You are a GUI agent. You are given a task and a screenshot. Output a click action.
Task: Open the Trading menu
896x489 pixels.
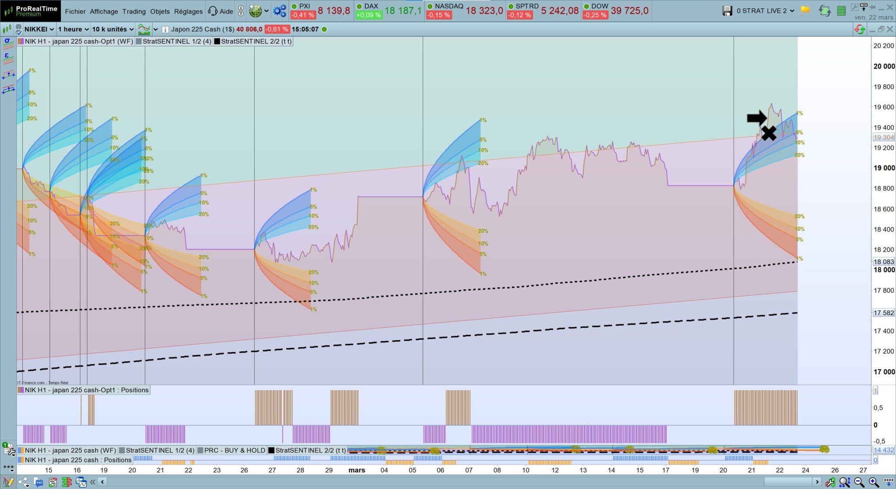134,11
